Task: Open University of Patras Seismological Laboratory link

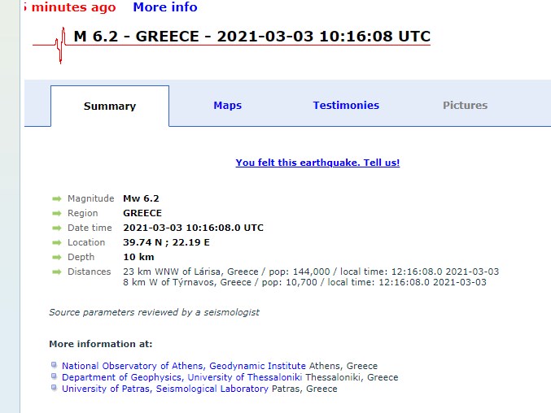Action: coord(165,389)
